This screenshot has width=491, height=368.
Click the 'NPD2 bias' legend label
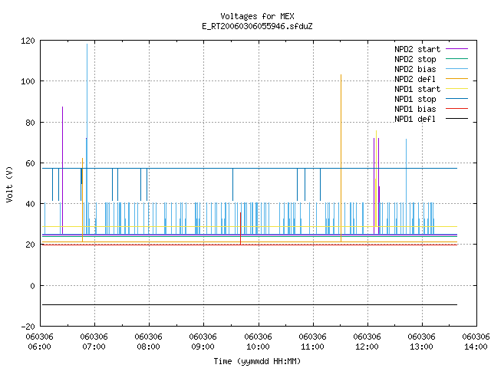pyautogui.click(x=415, y=69)
